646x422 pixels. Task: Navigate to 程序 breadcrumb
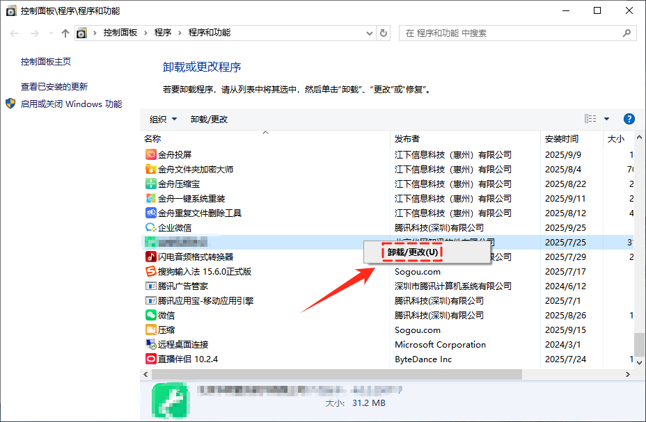(163, 33)
